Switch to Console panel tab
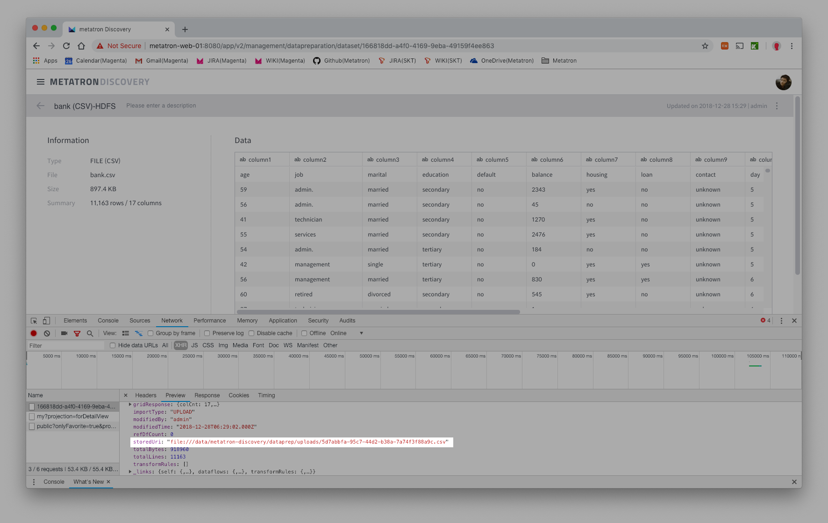The height and width of the screenshot is (523, 828). click(x=108, y=321)
